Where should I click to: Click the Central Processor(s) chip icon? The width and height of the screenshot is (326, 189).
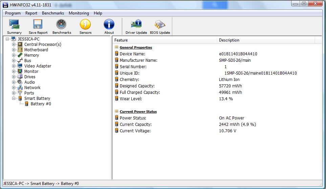[20, 44]
